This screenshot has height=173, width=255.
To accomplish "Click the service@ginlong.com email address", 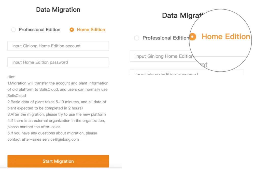I will pos(61,139).
